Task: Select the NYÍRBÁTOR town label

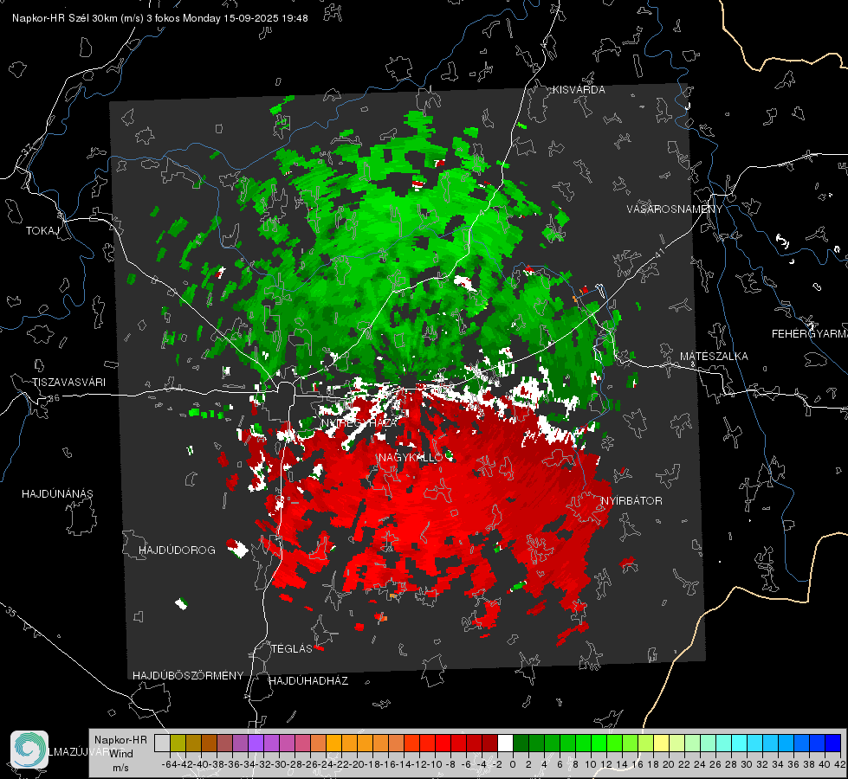Action: [631, 501]
